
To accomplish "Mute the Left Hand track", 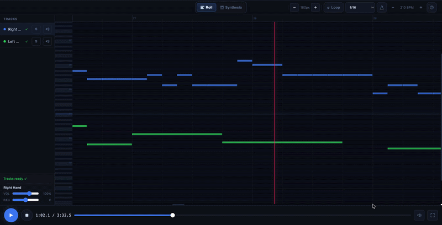I will coord(48,41).
